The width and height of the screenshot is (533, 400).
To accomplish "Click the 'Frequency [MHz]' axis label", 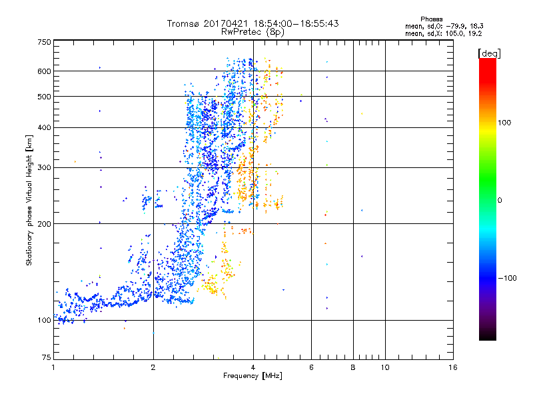I will pyautogui.click(x=253, y=376).
